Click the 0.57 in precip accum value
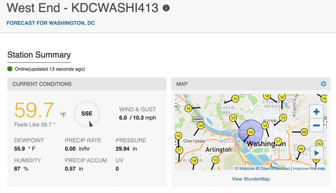The height and width of the screenshot is (193, 336). [74, 169]
